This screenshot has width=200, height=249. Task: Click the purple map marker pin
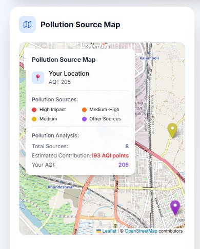(175, 208)
